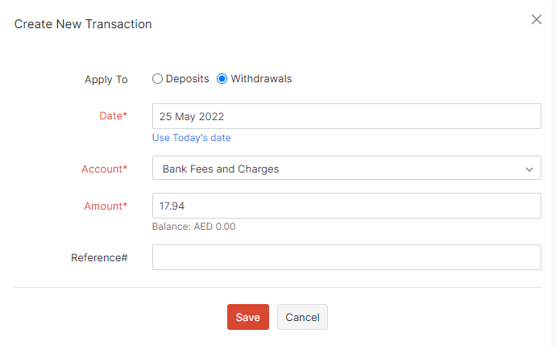
Task: Click the Use Today's date link
Action: [x=192, y=138]
